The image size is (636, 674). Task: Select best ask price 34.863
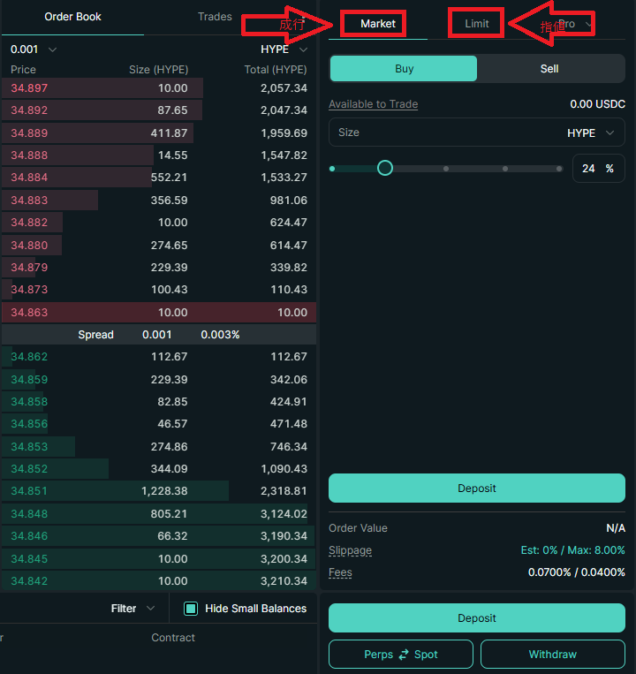click(x=29, y=313)
